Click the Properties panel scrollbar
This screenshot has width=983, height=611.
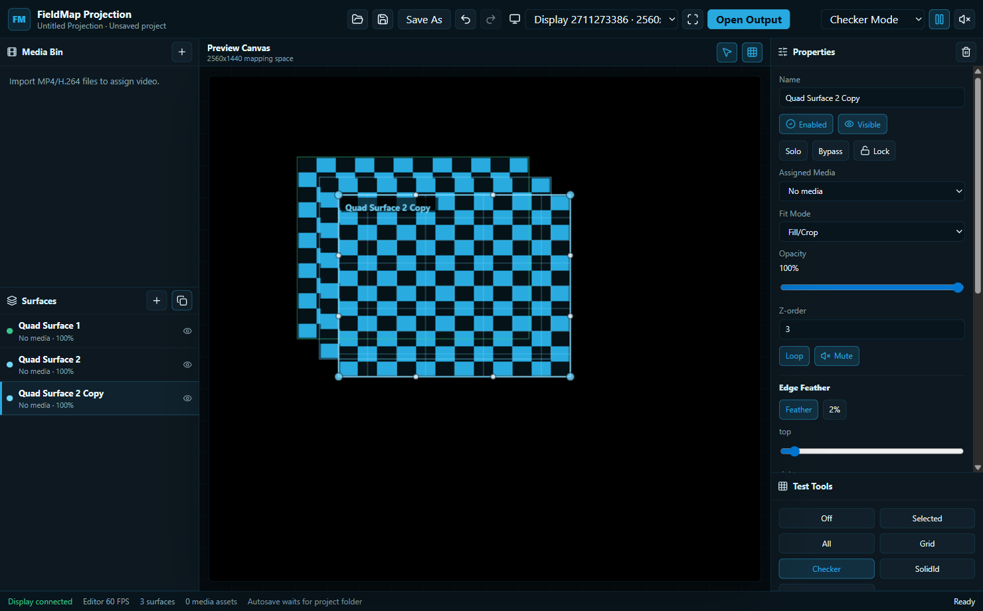[x=978, y=186]
